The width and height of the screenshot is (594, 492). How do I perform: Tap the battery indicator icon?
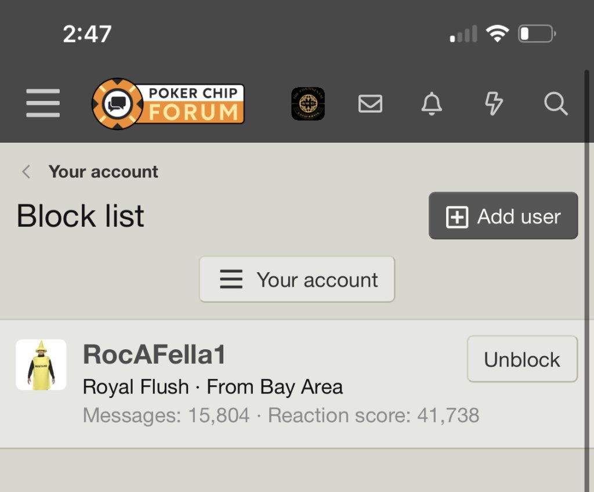click(x=537, y=34)
